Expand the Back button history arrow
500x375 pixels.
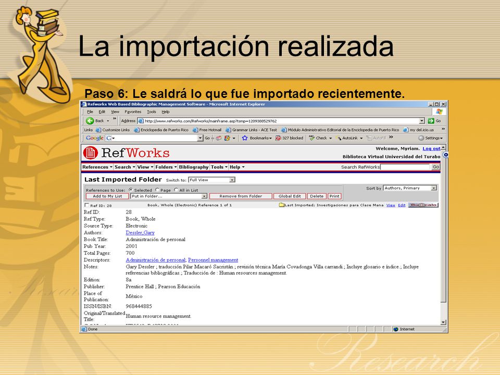(108, 121)
